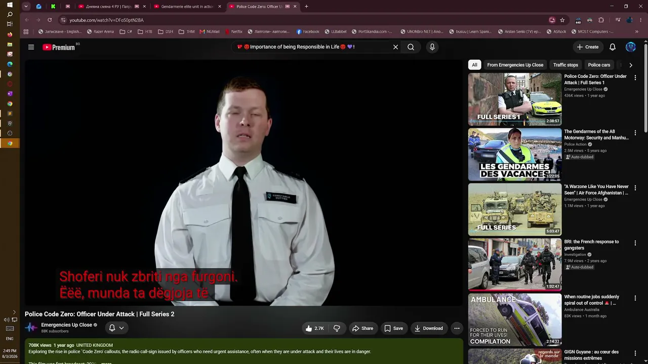Open options for Full Series 1 video
Viewport: 648px width, 364px height.
pyautogui.click(x=635, y=77)
